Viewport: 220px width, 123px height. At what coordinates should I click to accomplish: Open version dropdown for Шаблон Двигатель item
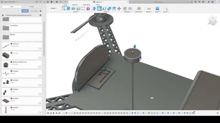(x=40, y=67)
